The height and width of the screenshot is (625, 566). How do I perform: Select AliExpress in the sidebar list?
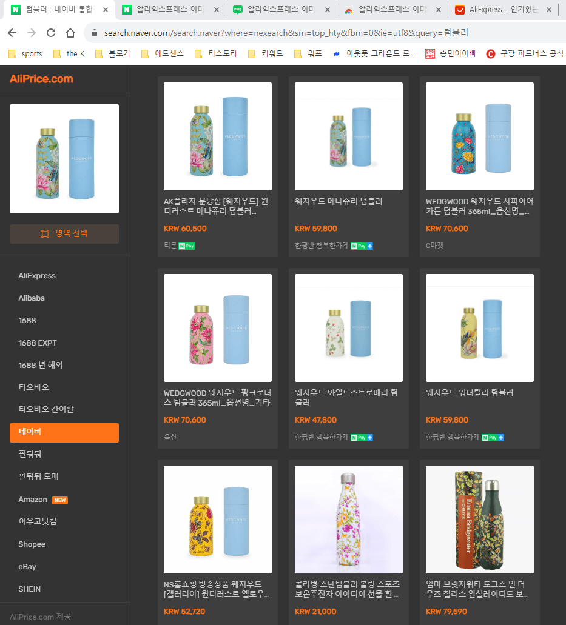36,275
